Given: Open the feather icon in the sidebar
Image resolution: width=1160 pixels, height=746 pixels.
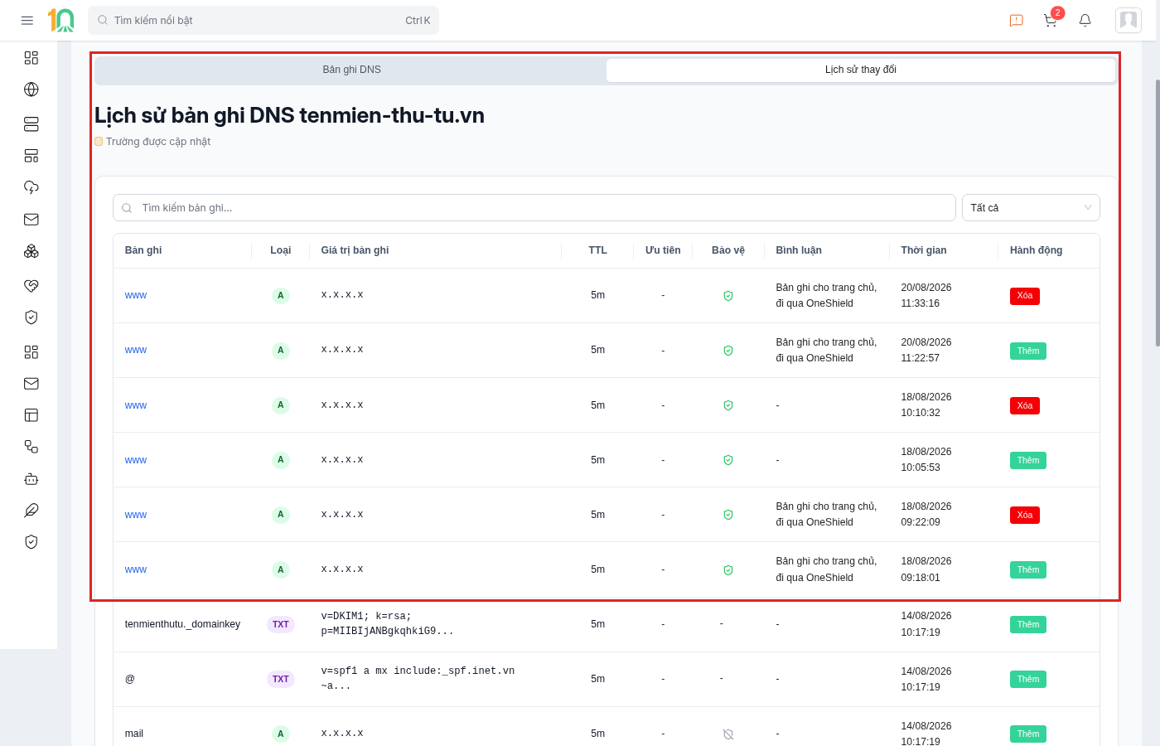Looking at the screenshot, I should pyautogui.click(x=31, y=511).
